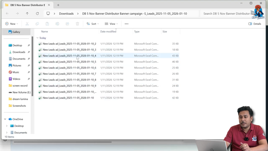Open a new File Explorer tab

click(x=58, y=5)
